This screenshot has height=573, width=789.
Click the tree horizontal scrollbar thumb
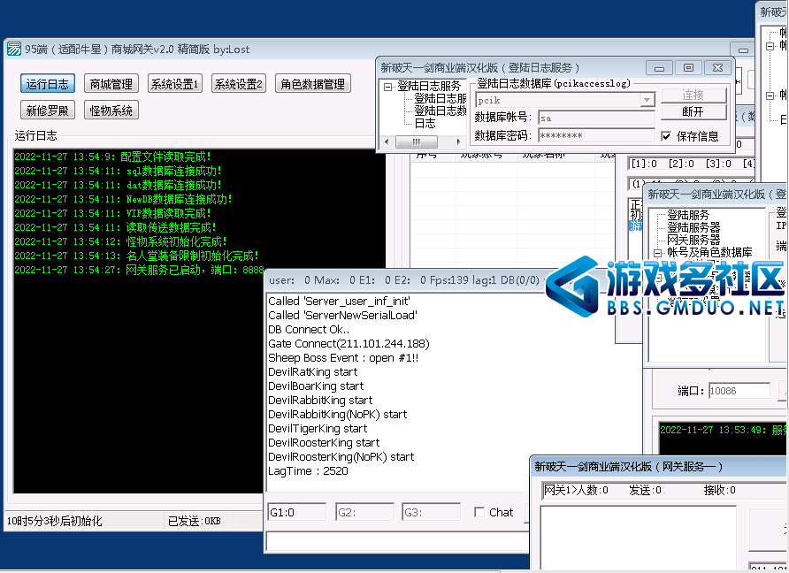coord(416,141)
